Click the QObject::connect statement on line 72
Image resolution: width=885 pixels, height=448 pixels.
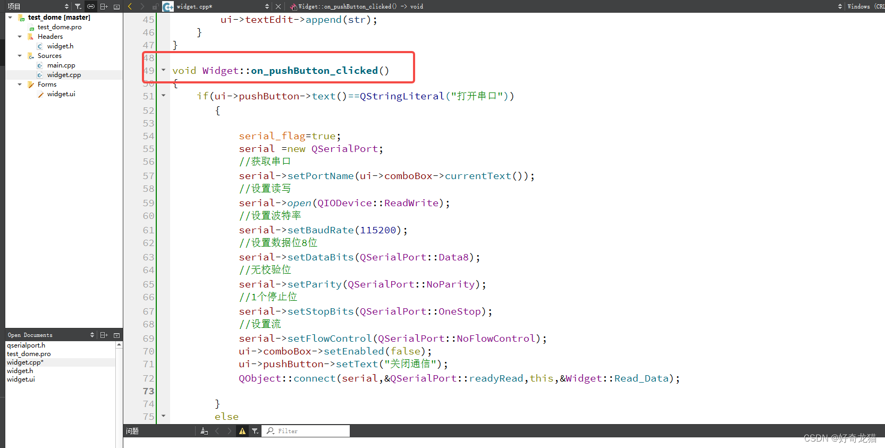tap(459, 378)
